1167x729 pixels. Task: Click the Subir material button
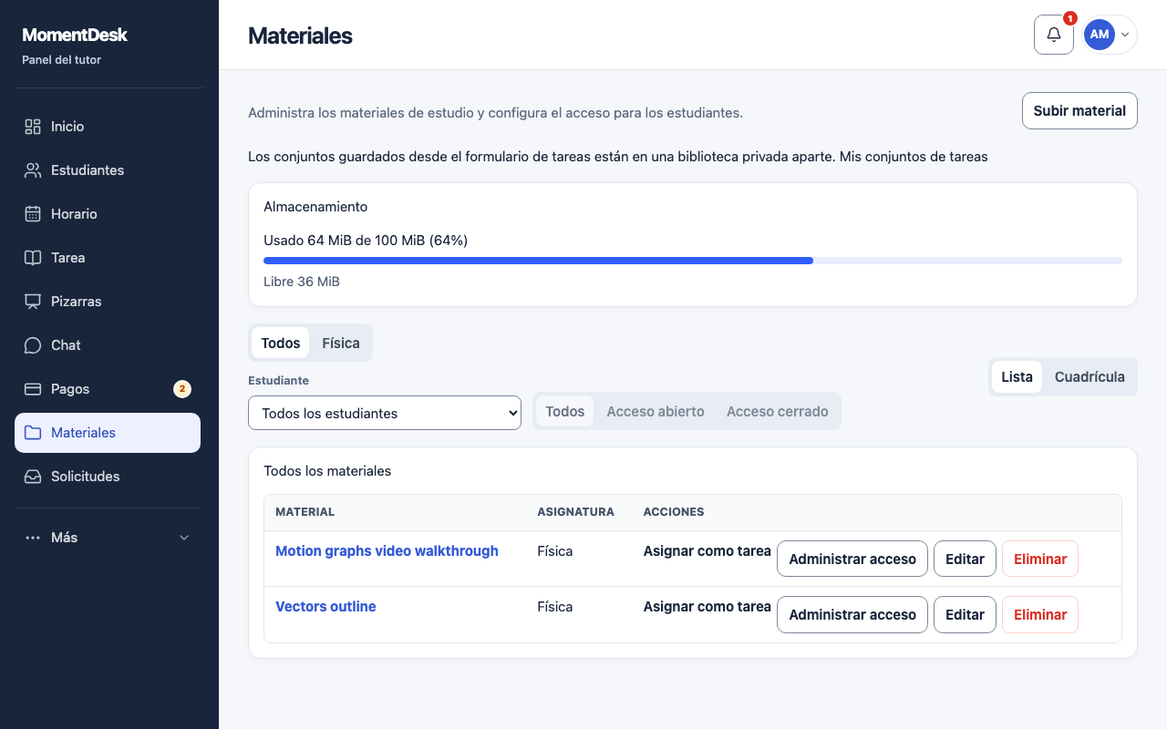[x=1079, y=111]
